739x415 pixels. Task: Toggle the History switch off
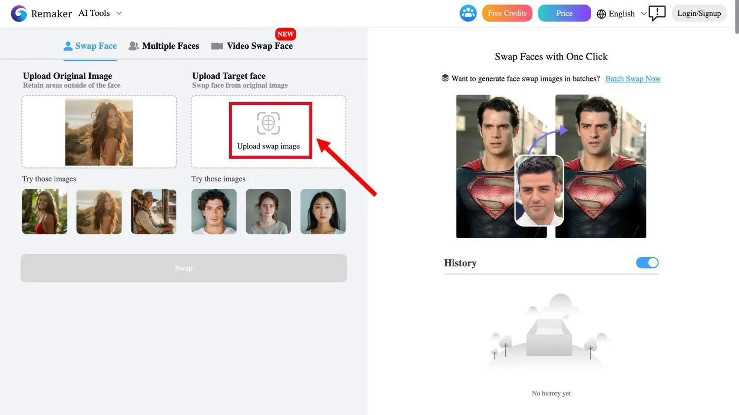coord(647,263)
